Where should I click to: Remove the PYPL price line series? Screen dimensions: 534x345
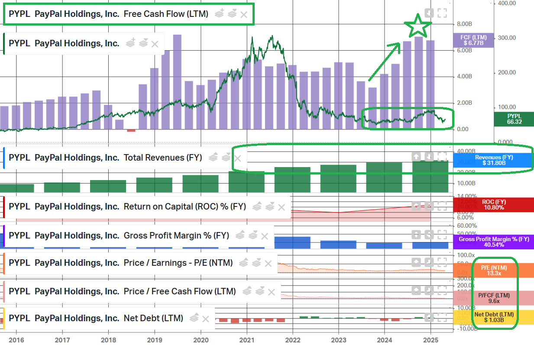pyautogui.click(x=155, y=44)
